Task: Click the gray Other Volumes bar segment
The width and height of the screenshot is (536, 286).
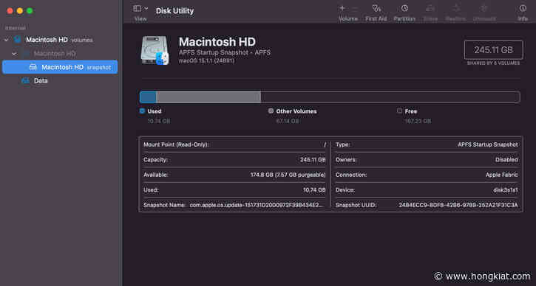Action: [208, 97]
